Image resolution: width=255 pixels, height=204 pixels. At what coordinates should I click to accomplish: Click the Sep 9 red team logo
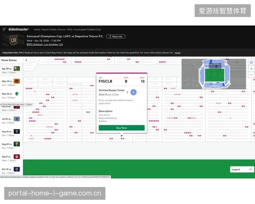click(x=17, y=156)
